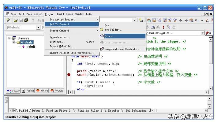Switch to Find in Files 1 output tab
The height and width of the screenshot is (123, 217).
point(58,110)
